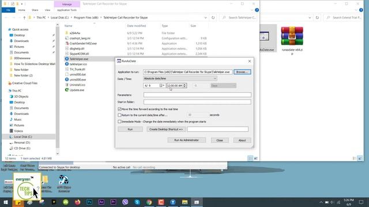The height and width of the screenshot is (207, 369).
Task: Select the unins000.exe file
Action: (x=78, y=79)
